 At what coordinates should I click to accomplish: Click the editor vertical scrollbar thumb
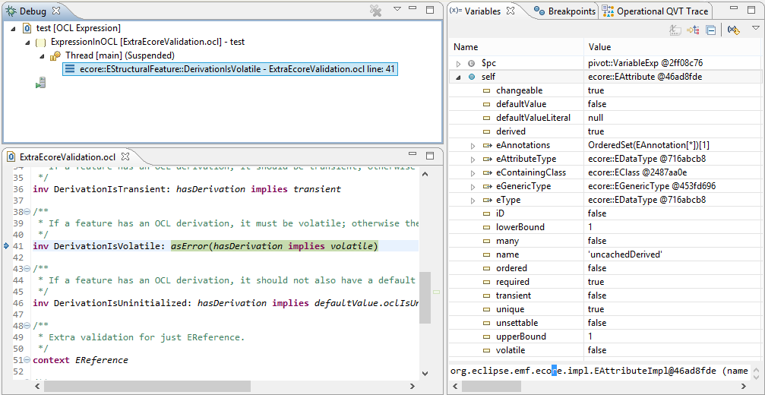coord(425,298)
